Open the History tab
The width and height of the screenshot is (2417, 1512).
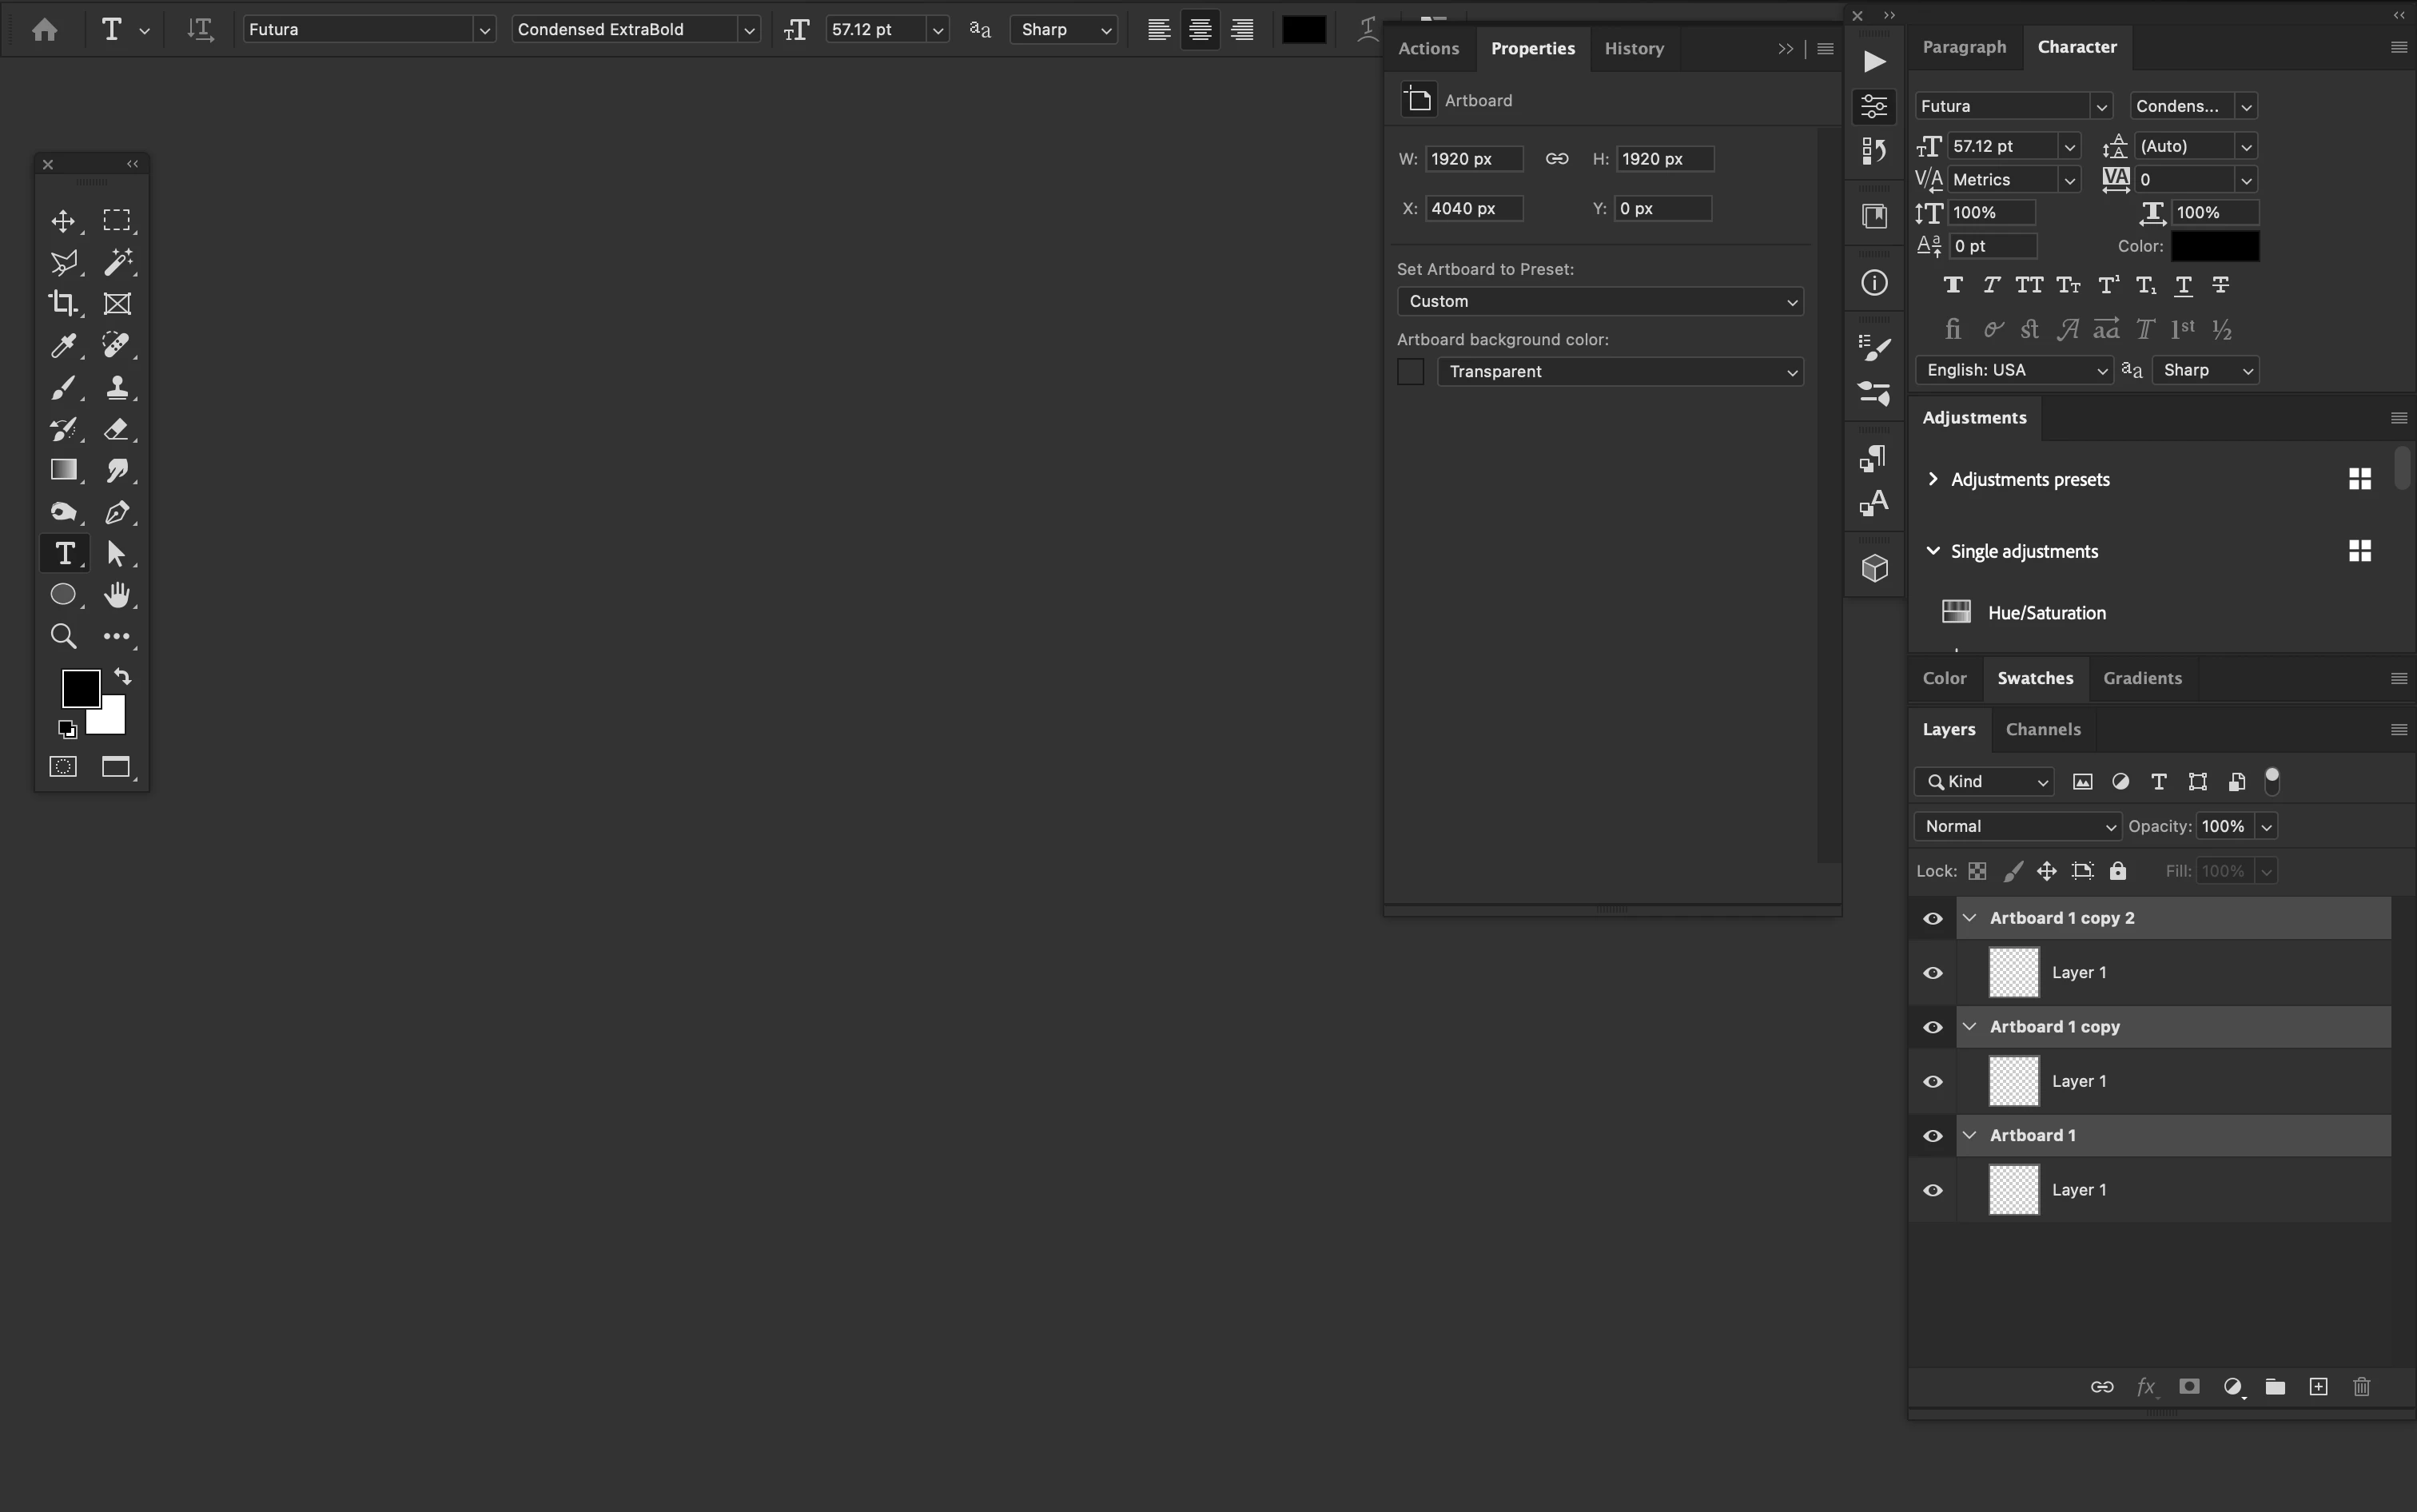coord(1634,48)
